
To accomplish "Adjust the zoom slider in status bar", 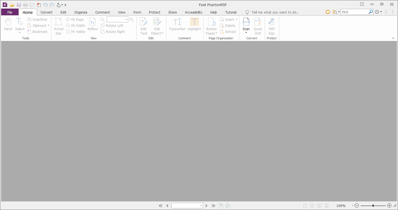I will point(373,206).
